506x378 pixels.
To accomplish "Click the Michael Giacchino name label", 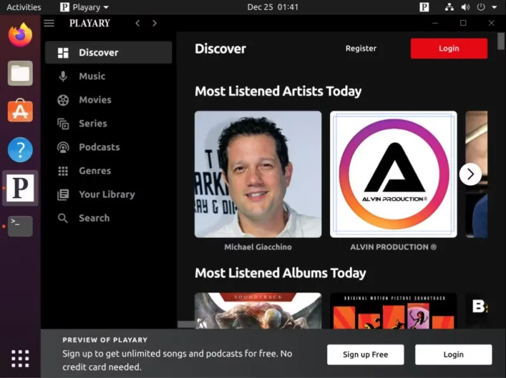I will click(258, 247).
